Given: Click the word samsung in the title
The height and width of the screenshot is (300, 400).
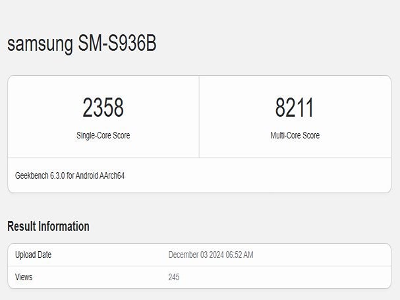Looking at the screenshot, I should (40, 44).
